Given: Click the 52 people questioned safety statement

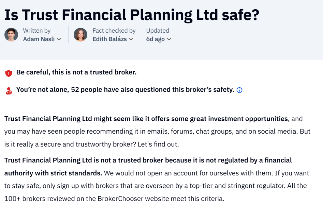Looking at the screenshot, I should 125,89.
